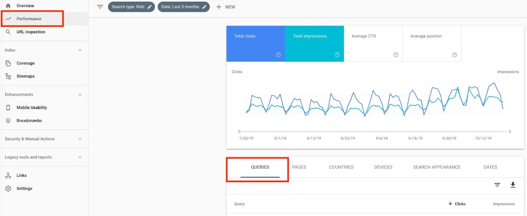Open the Coverage report
This screenshot has height=216, width=527.
coord(25,63)
